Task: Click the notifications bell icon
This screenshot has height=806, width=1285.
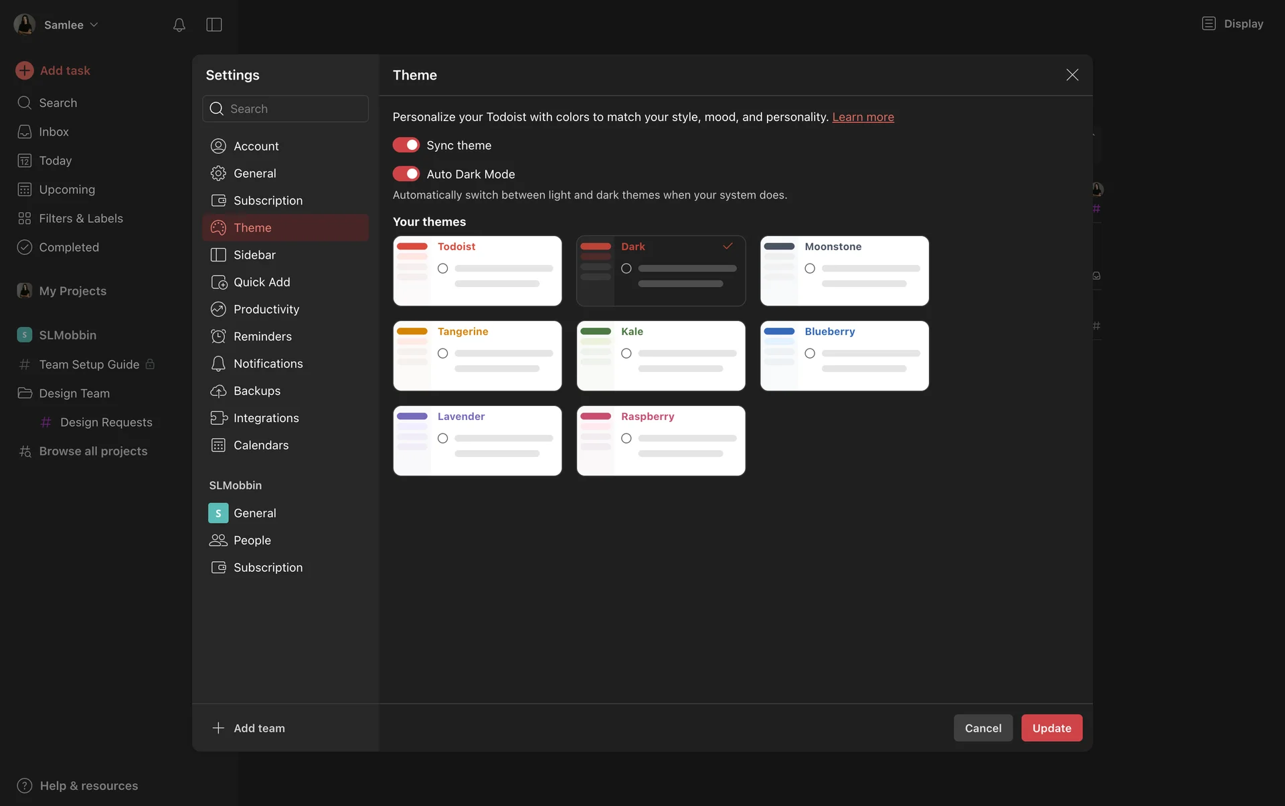Action: 179,25
